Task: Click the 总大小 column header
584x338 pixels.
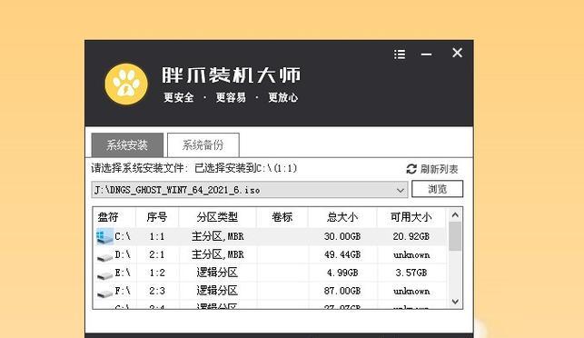Action: pyautogui.click(x=342, y=217)
